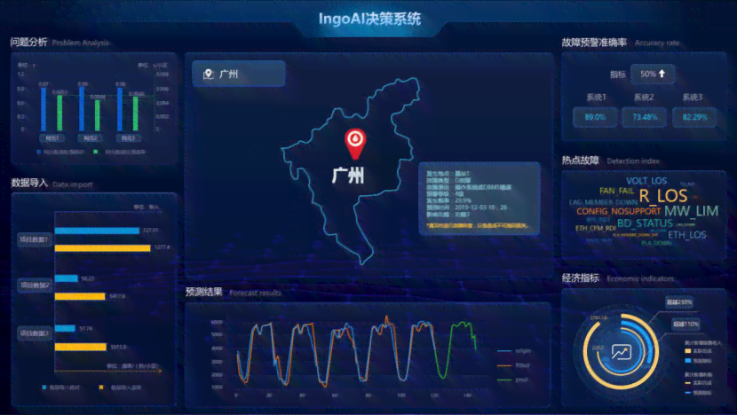
Task: Toggle the blue legend entry in Problem Analysis
Action: tap(60, 153)
